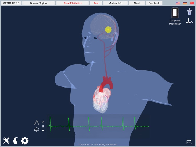Viewport: 196px width, 147px height.
Task: Click the heart anatomy icon
Action: pyautogui.click(x=15, y=140)
